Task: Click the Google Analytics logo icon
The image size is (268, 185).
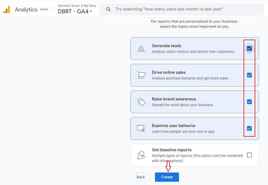Action: (7, 10)
